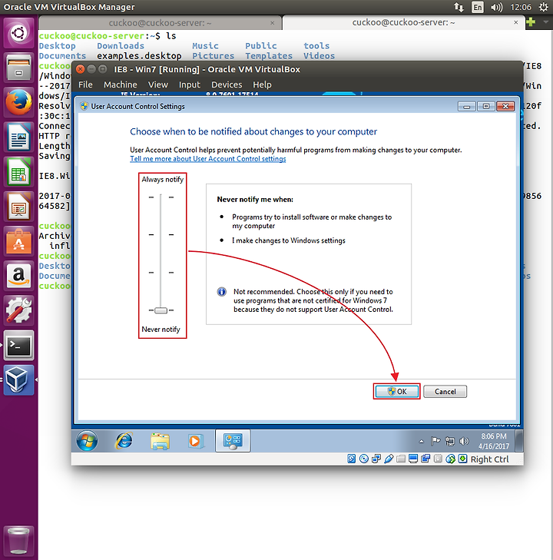Set UAC slider to top Always notify tick
This screenshot has width=553, height=560.
pyautogui.click(x=161, y=197)
